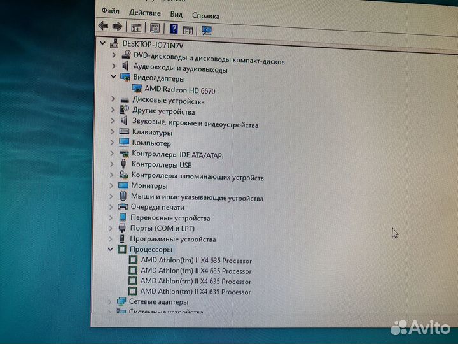458x344 pixels.
Task: Click the icon beside Программные устройства
Action: coord(122,238)
